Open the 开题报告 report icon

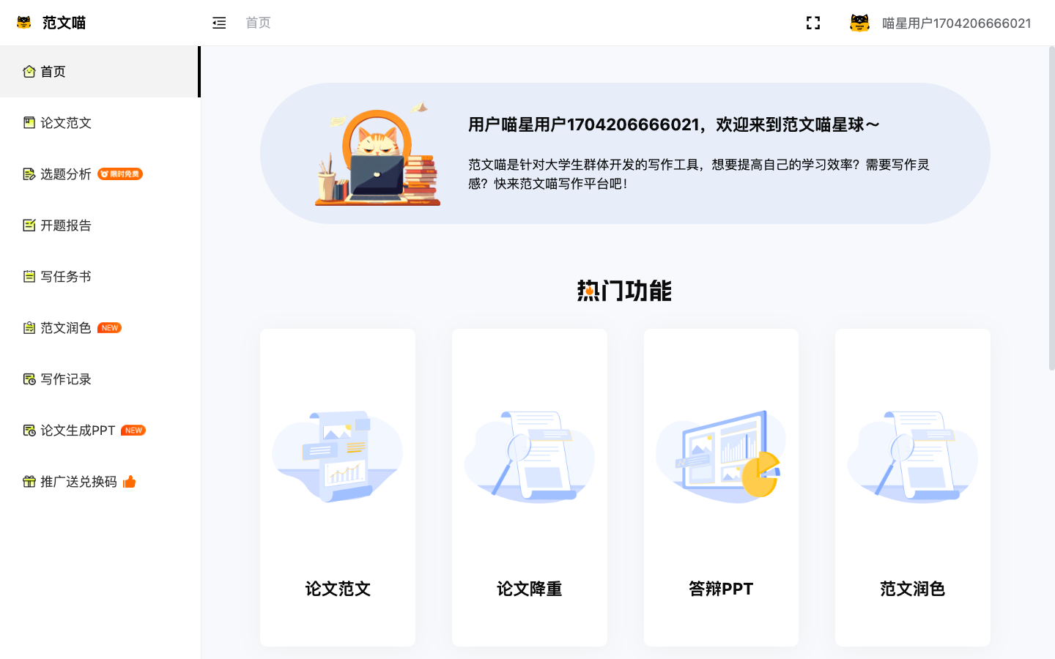point(28,226)
